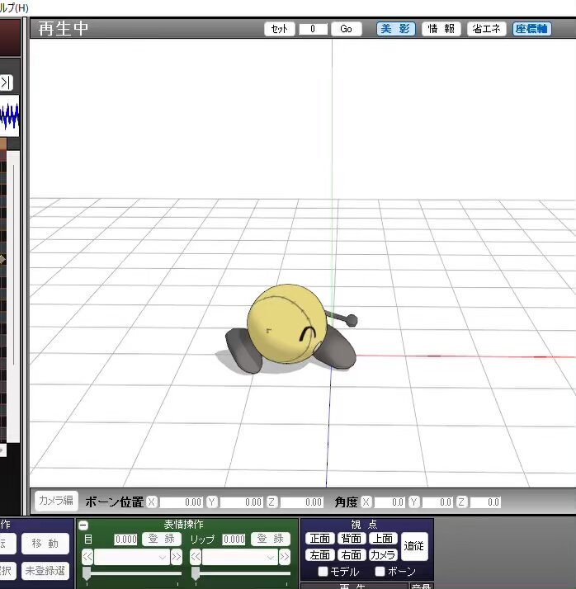Collapse the 表情操作 panel with the minus icon

pos(83,525)
